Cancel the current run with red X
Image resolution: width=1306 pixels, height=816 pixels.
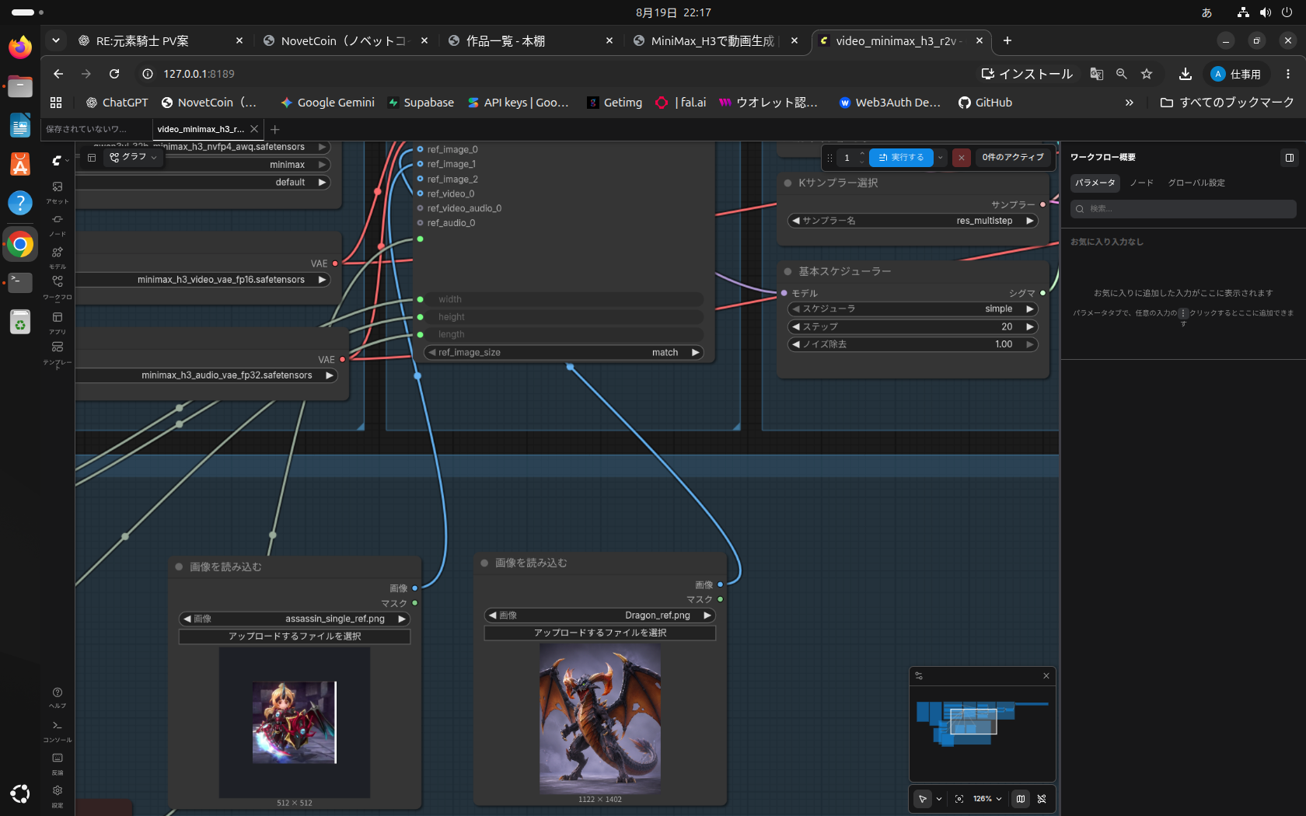pyautogui.click(x=962, y=157)
